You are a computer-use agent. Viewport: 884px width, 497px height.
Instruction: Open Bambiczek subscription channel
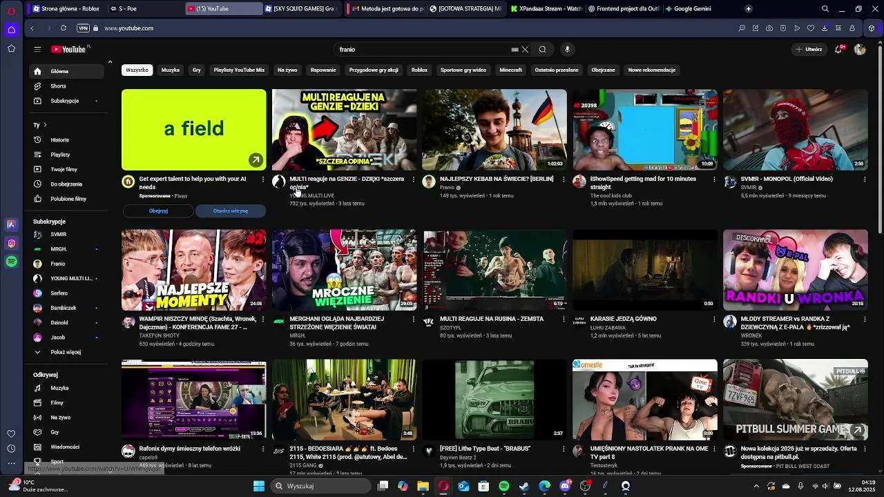[66, 308]
